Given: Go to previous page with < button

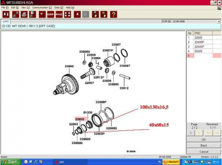Looking at the screenshot, I should (191, 133).
